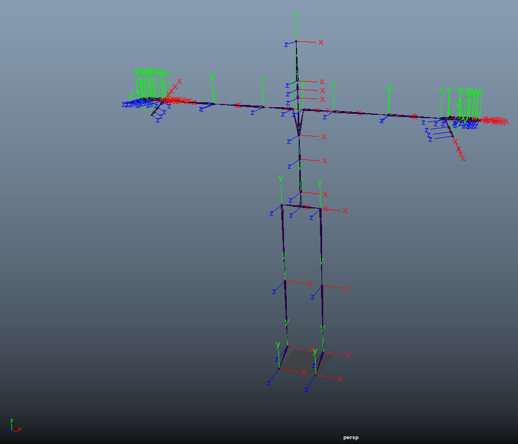Pick the screen-right shoulder joint
Screen dimensions: 518x444
tap(334, 111)
